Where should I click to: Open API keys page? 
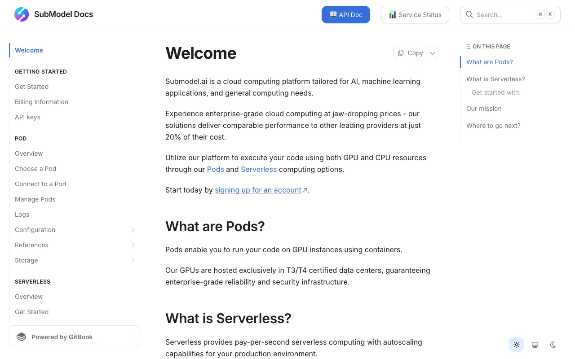click(x=27, y=117)
